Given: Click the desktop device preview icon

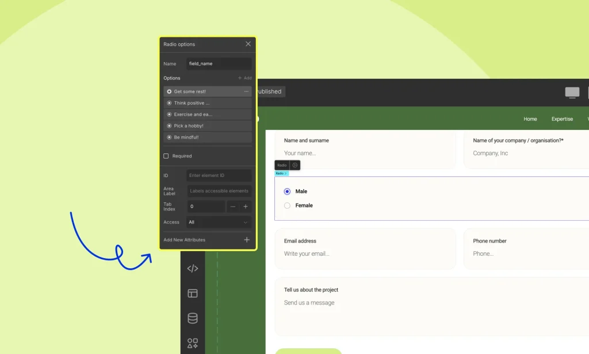Looking at the screenshot, I should tap(572, 93).
